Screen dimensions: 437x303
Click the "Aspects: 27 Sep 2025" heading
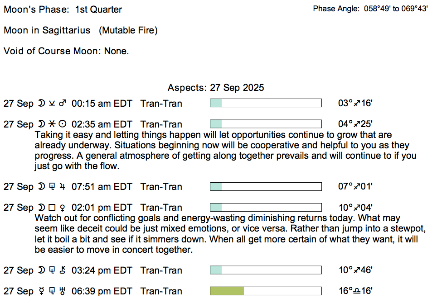point(216,88)
